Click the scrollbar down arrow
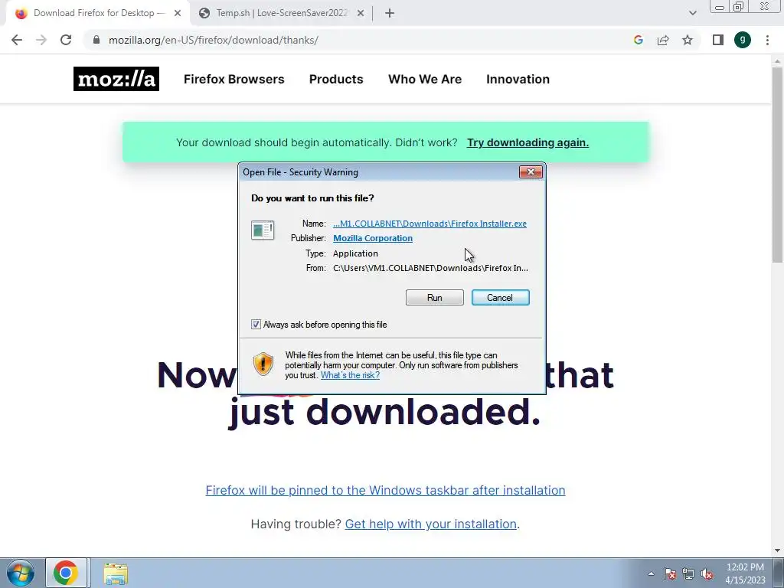784x588 pixels. coord(777,550)
